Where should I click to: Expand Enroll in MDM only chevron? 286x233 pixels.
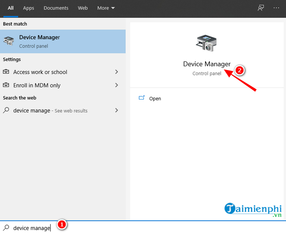tap(117, 85)
